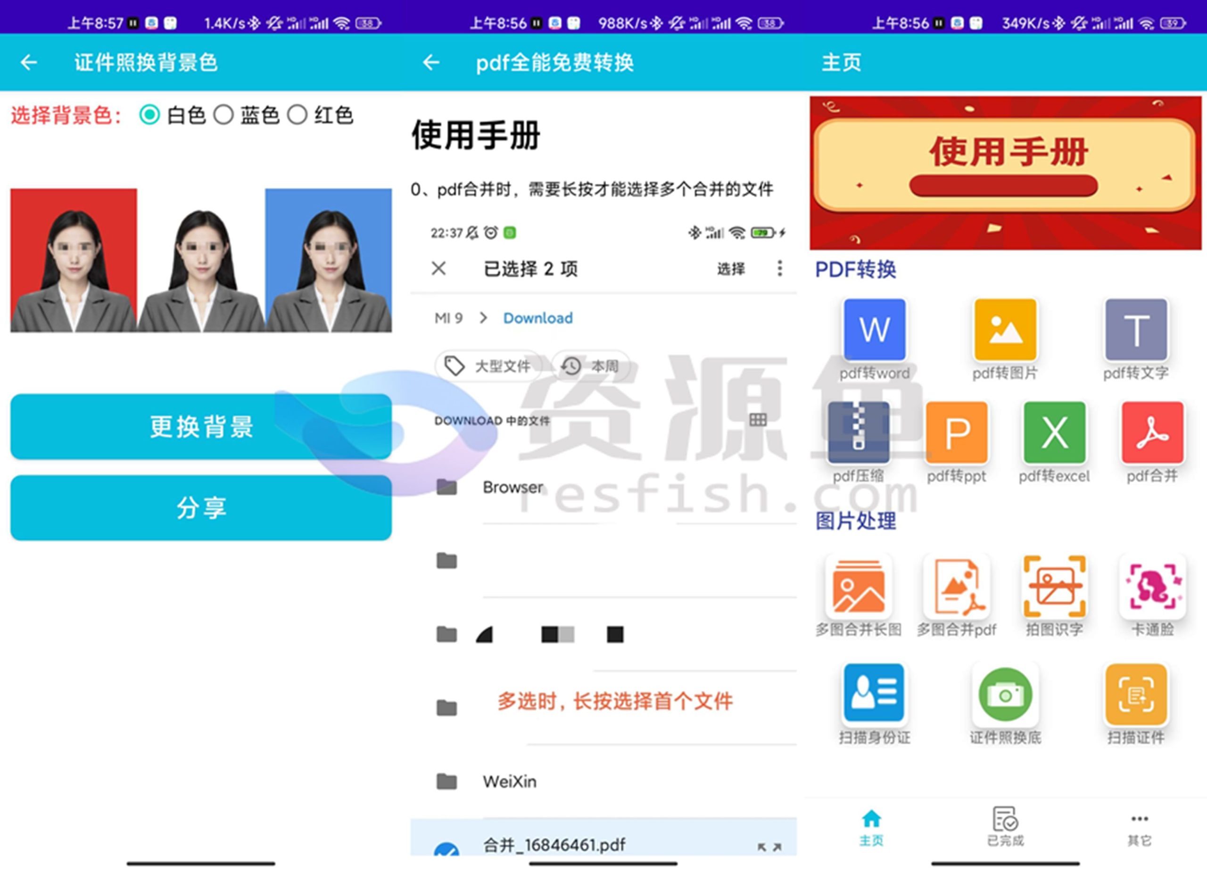Open the 使用手册 banner on home page

1005,173
